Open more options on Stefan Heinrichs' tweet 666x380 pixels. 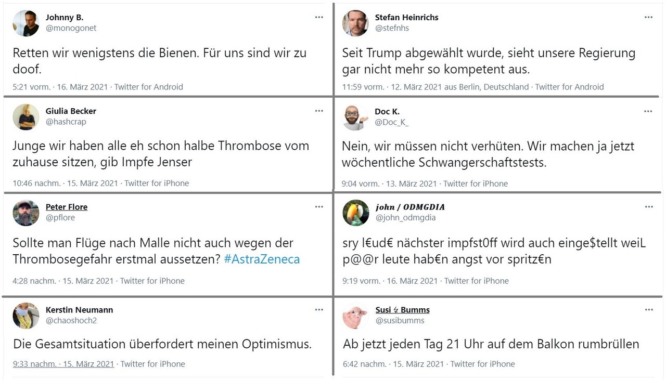coord(648,17)
